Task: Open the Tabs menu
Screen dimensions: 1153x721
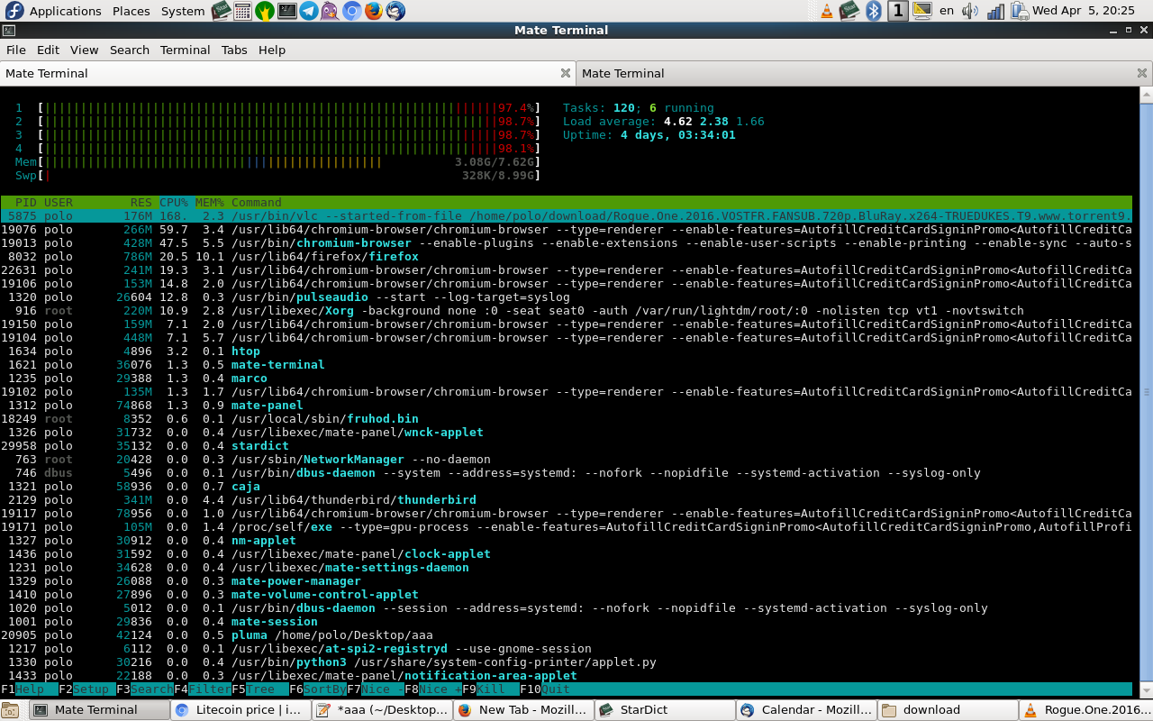Action: coord(234,50)
